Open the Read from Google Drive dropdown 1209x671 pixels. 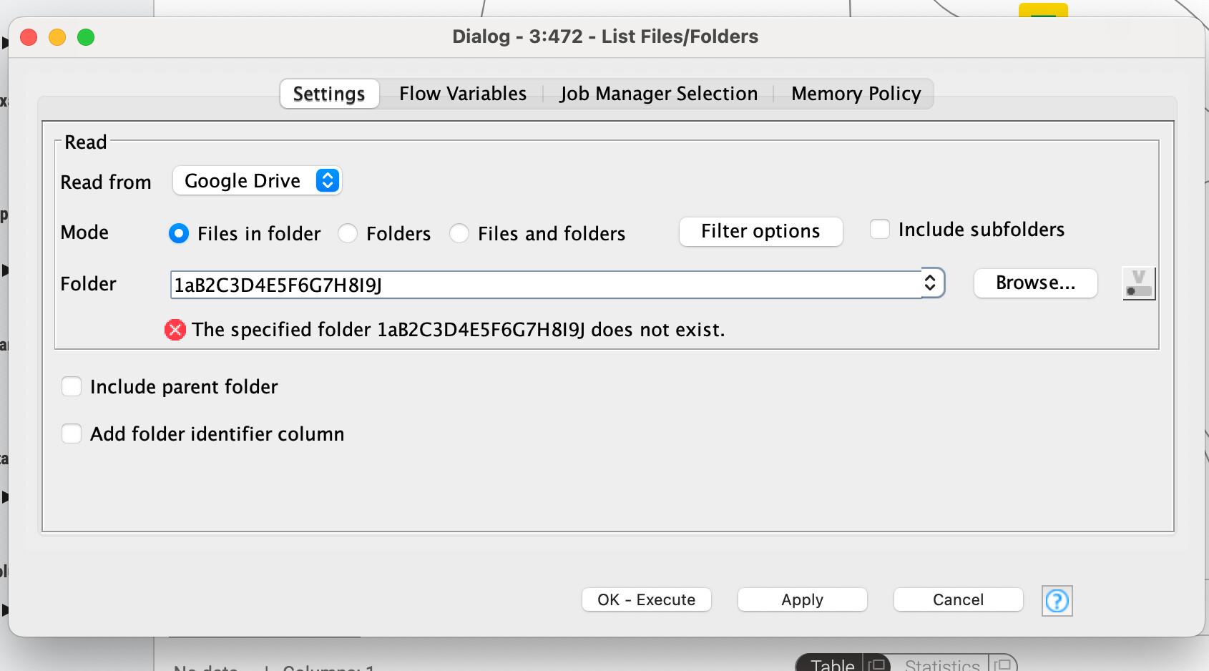tap(258, 180)
